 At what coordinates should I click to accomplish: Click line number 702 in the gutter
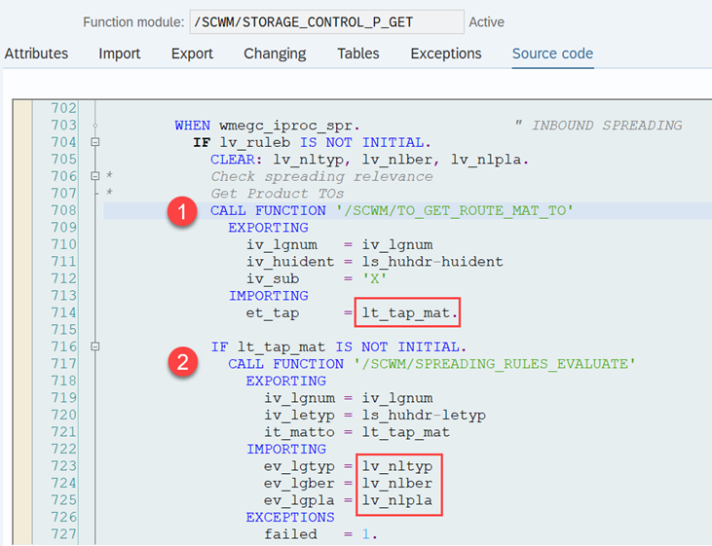click(63, 108)
